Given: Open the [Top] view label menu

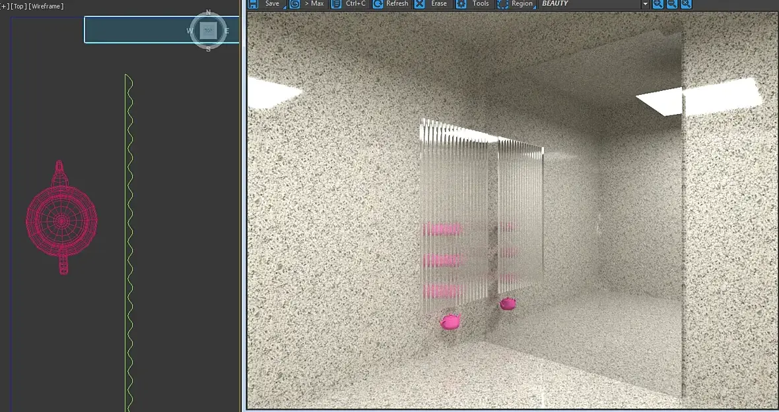Looking at the screenshot, I should [18, 7].
